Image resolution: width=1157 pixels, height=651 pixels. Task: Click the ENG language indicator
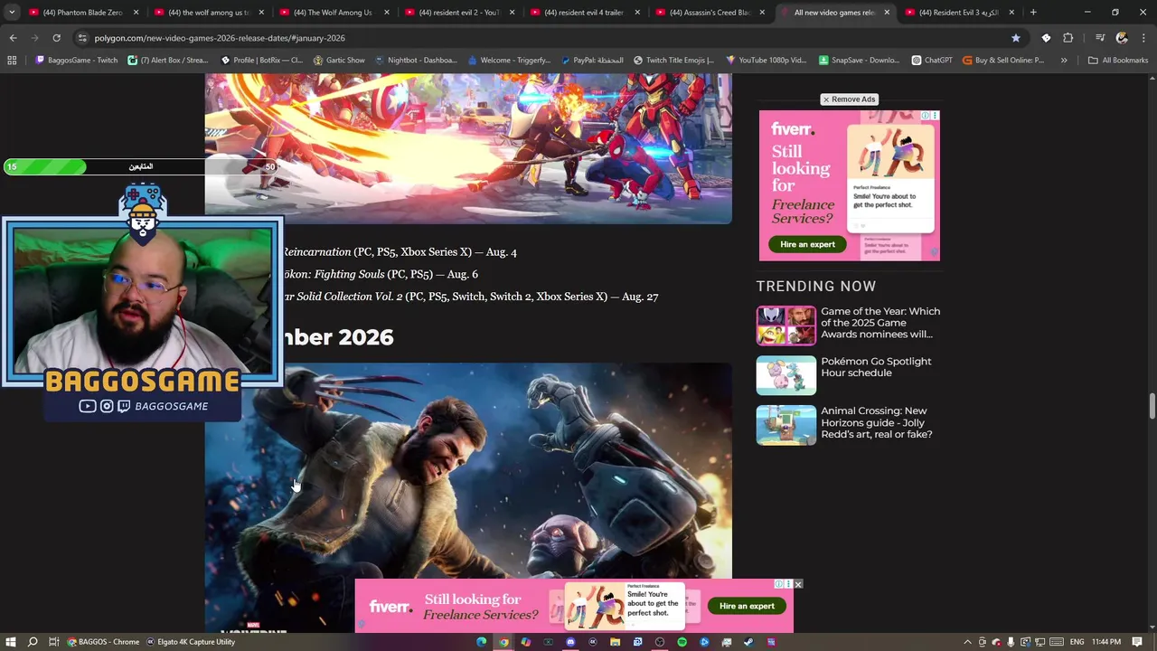[1077, 642]
